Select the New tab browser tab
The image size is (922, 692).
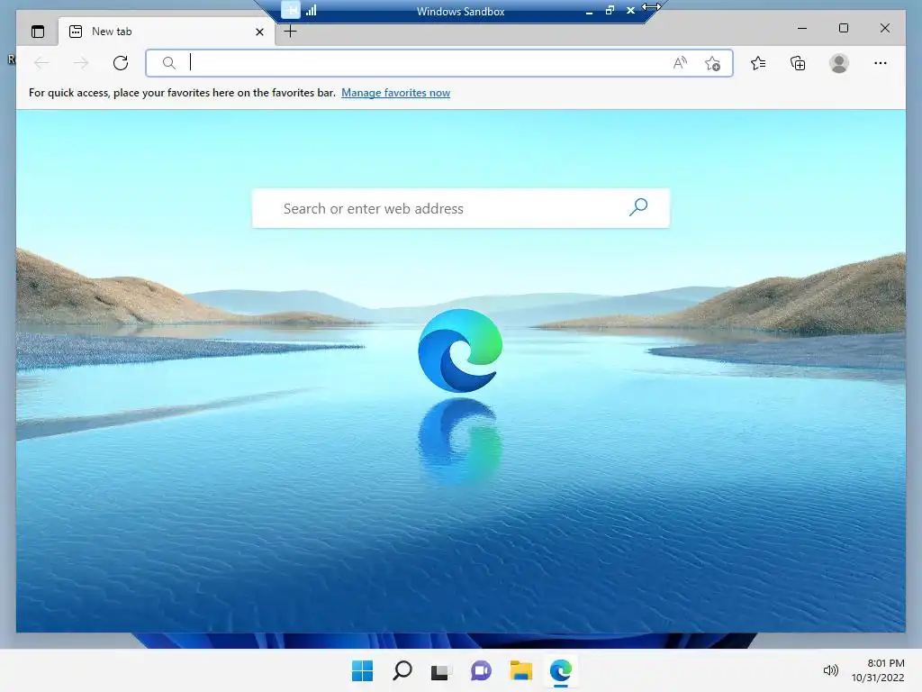coord(167,32)
